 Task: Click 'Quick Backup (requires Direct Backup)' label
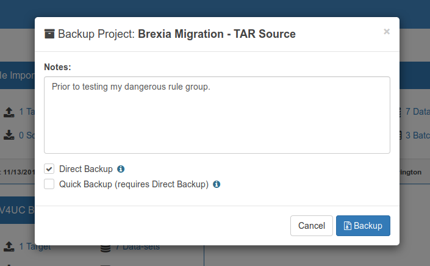click(134, 184)
